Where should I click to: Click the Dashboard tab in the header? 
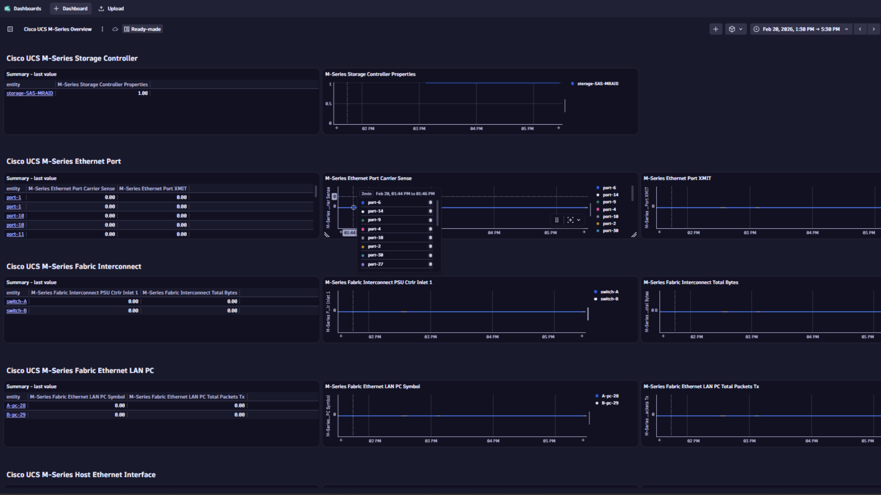click(x=71, y=8)
